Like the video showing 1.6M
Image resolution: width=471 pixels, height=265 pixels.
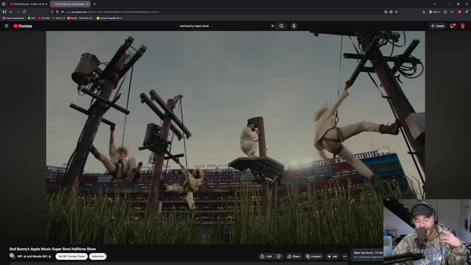point(266,256)
